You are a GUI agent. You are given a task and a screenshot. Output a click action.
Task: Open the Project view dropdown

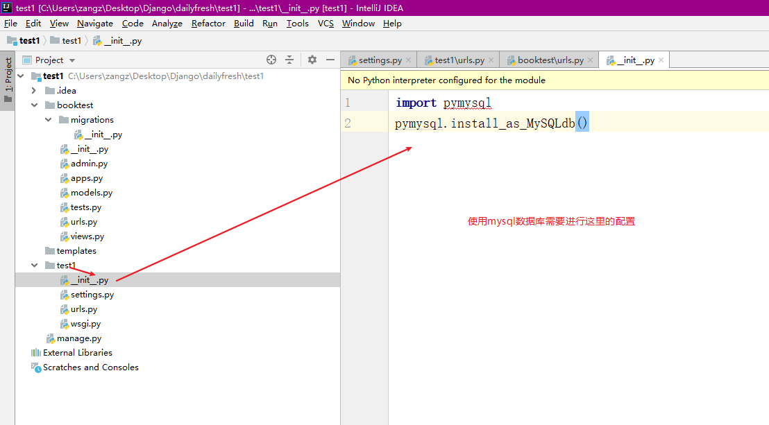tap(72, 60)
